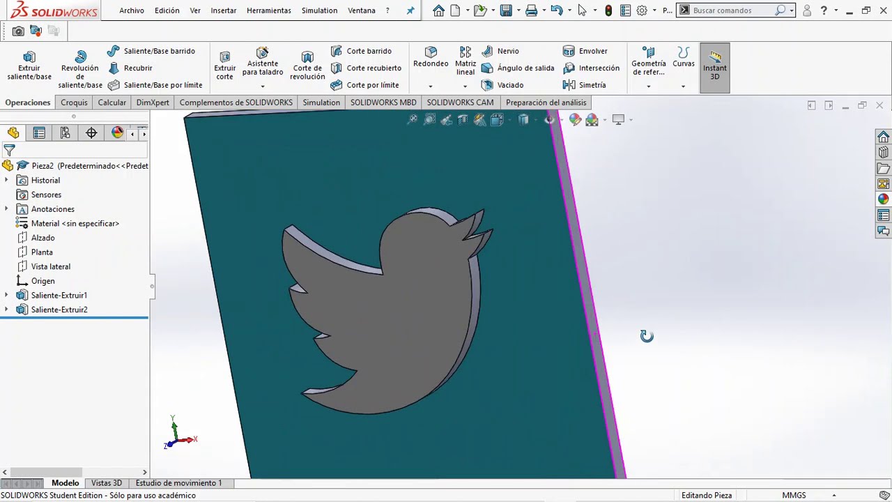Select Material <sin especificar> item
The image size is (892, 502).
pyautogui.click(x=68, y=224)
